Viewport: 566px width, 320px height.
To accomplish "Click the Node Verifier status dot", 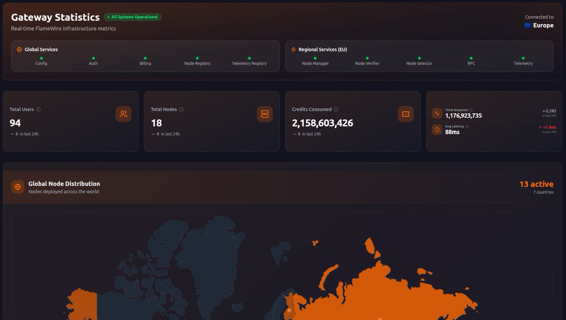I will click(x=367, y=58).
